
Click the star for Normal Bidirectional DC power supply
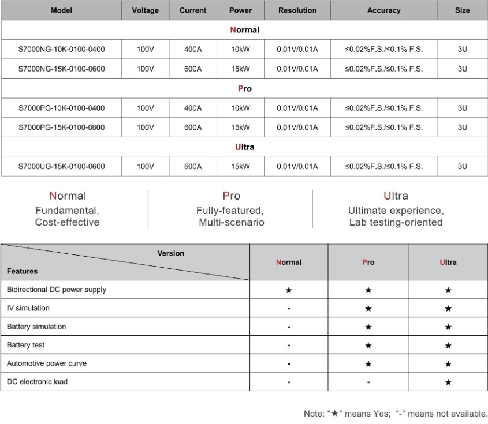pos(289,290)
